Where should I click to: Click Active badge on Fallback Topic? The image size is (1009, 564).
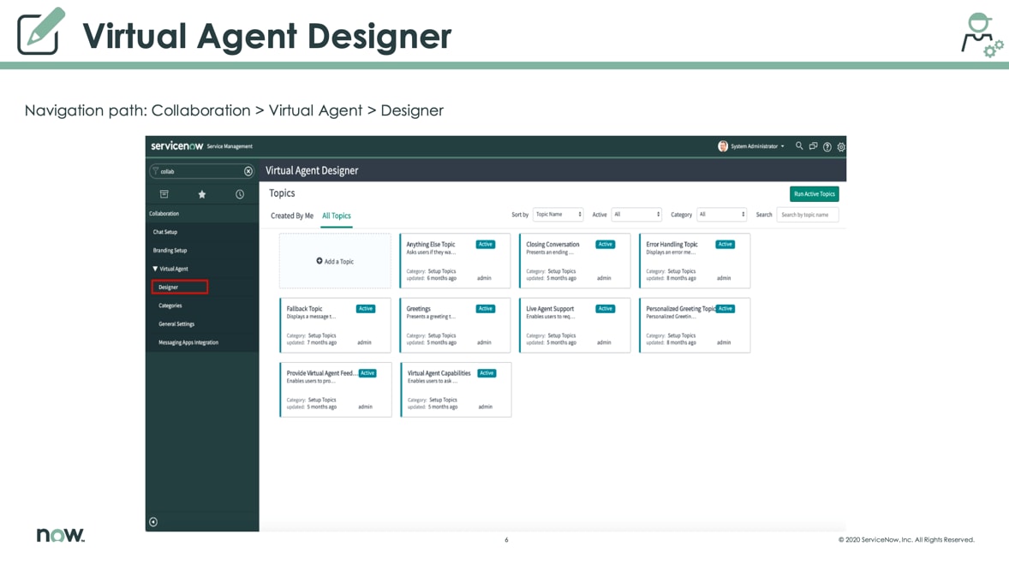(x=366, y=309)
